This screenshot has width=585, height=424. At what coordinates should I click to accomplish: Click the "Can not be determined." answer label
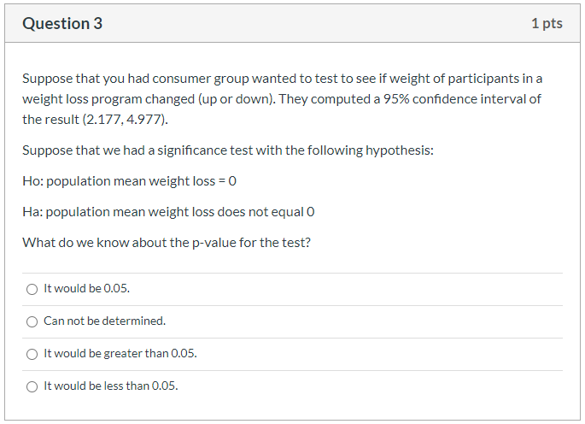[x=104, y=321]
